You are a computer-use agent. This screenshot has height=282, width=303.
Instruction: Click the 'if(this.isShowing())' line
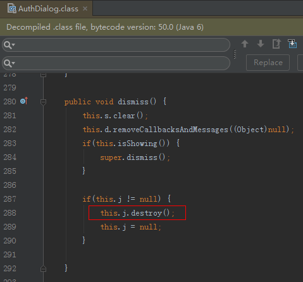click(x=131, y=144)
